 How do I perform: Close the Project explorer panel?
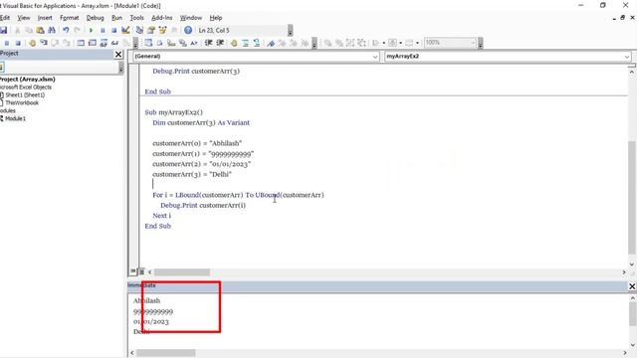click(118, 54)
